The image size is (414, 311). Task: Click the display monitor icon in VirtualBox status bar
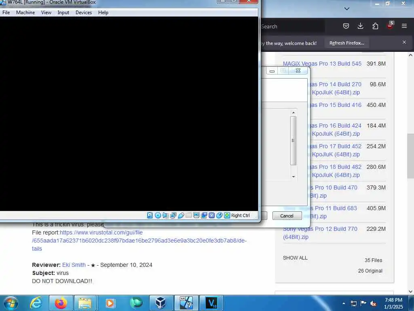pyautogui.click(x=196, y=215)
